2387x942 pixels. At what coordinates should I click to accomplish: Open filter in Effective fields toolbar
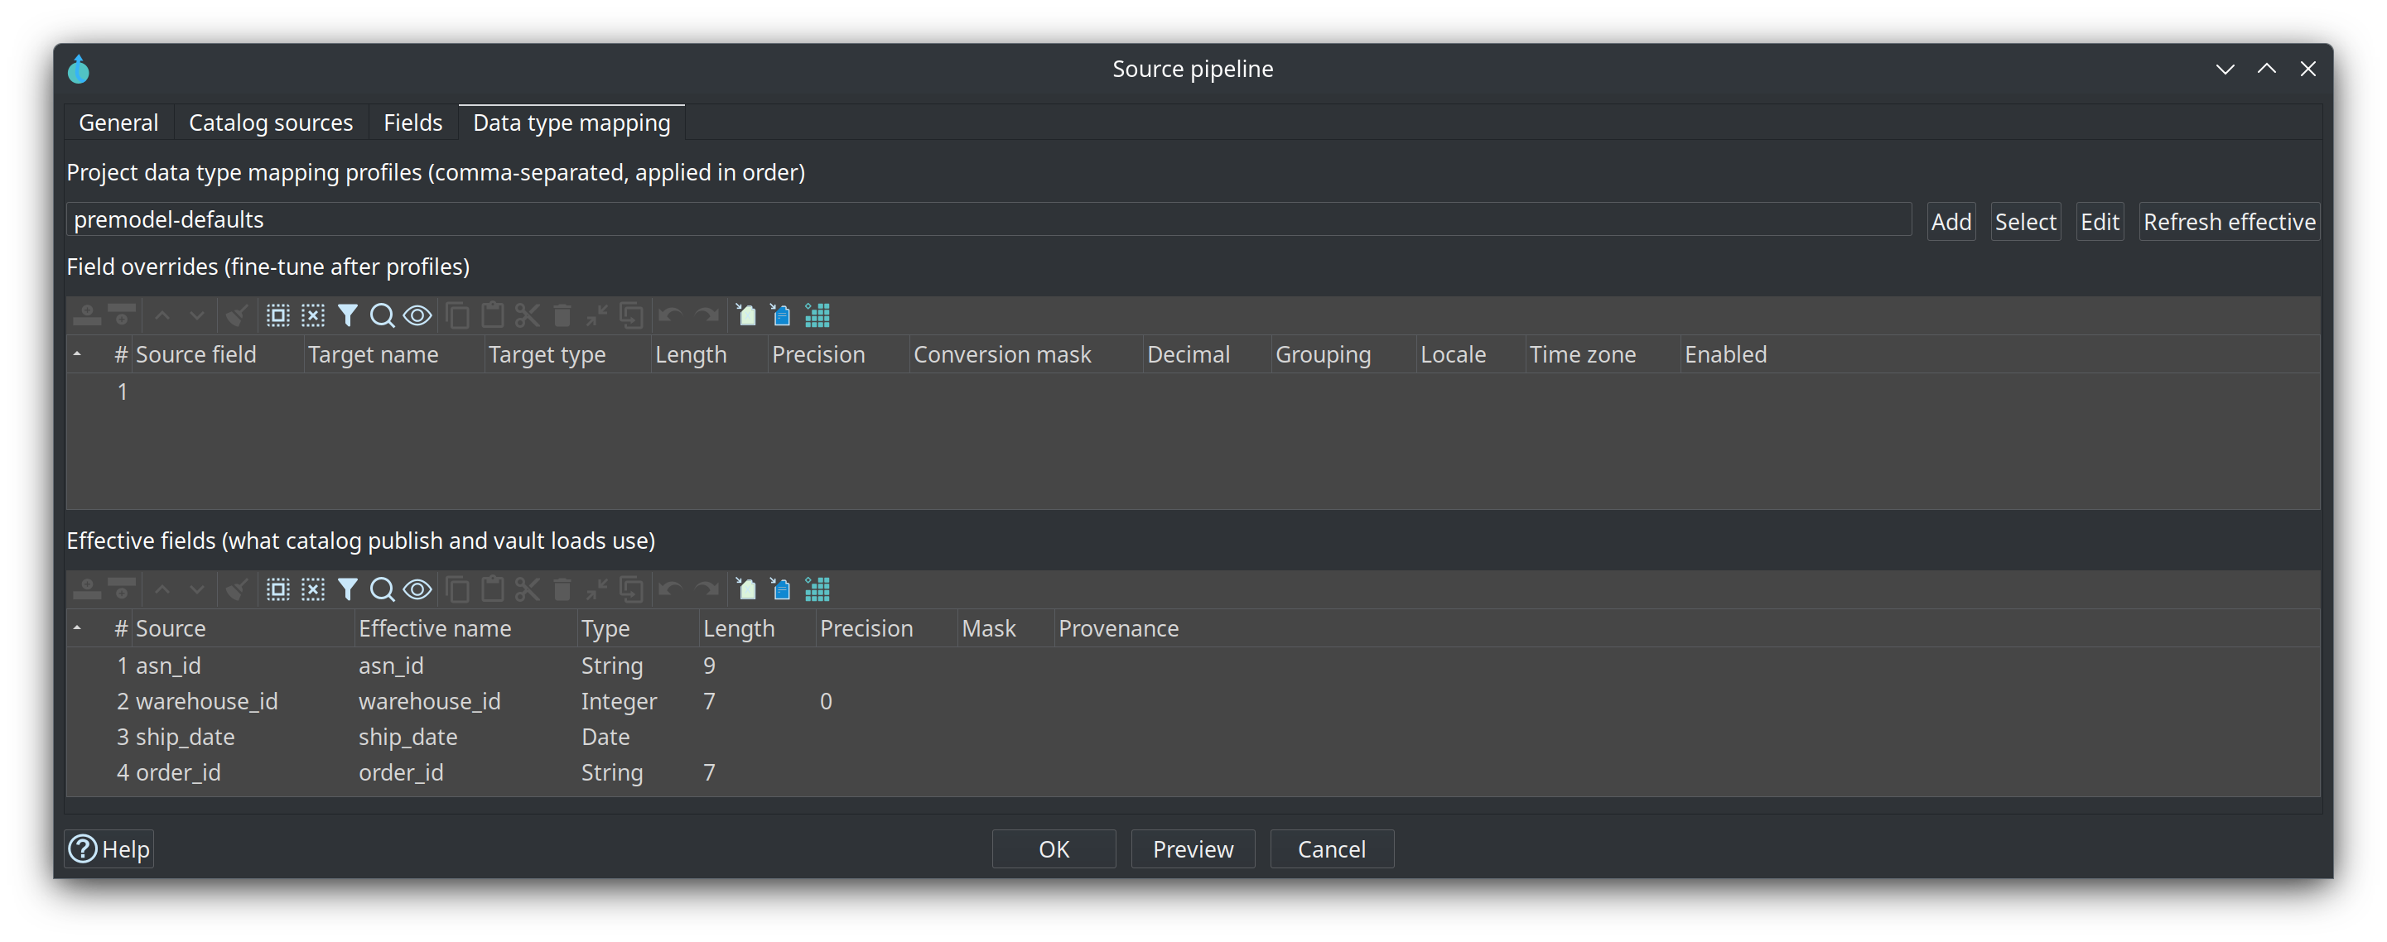(x=348, y=589)
